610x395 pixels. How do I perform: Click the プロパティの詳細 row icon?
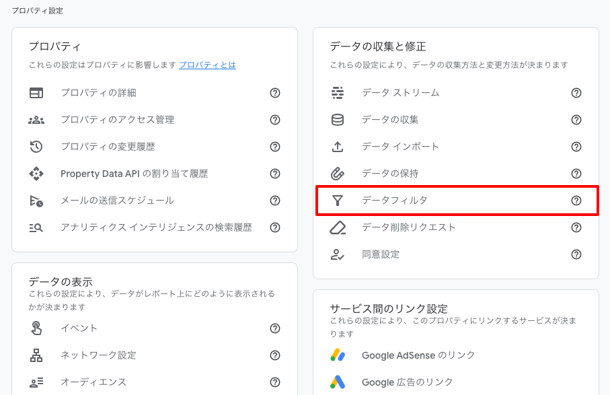click(36, 93)
